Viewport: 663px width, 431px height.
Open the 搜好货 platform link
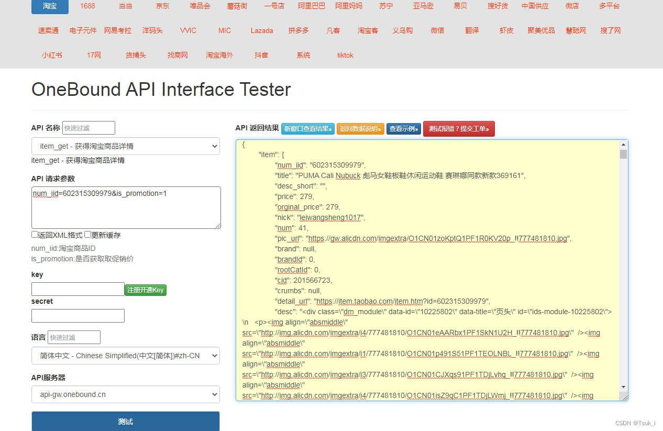click(498, 6)
